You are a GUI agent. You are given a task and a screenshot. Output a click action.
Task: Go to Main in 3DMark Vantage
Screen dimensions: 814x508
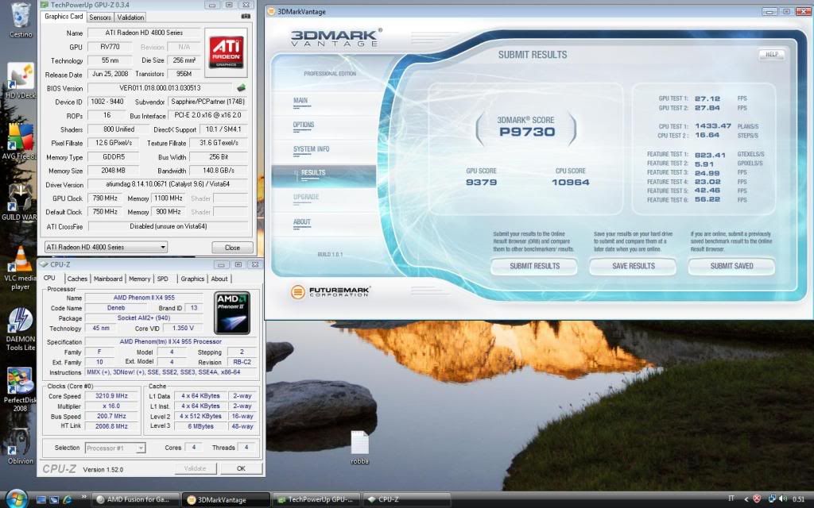[300, 101]
